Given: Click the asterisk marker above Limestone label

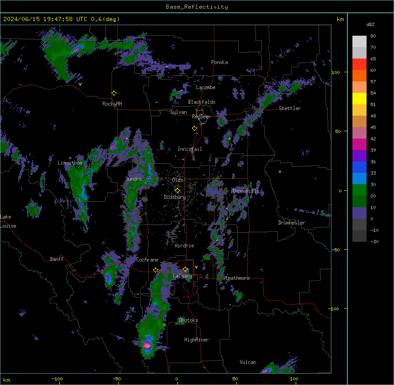Looking at the screenshot, I should [70, 158].
